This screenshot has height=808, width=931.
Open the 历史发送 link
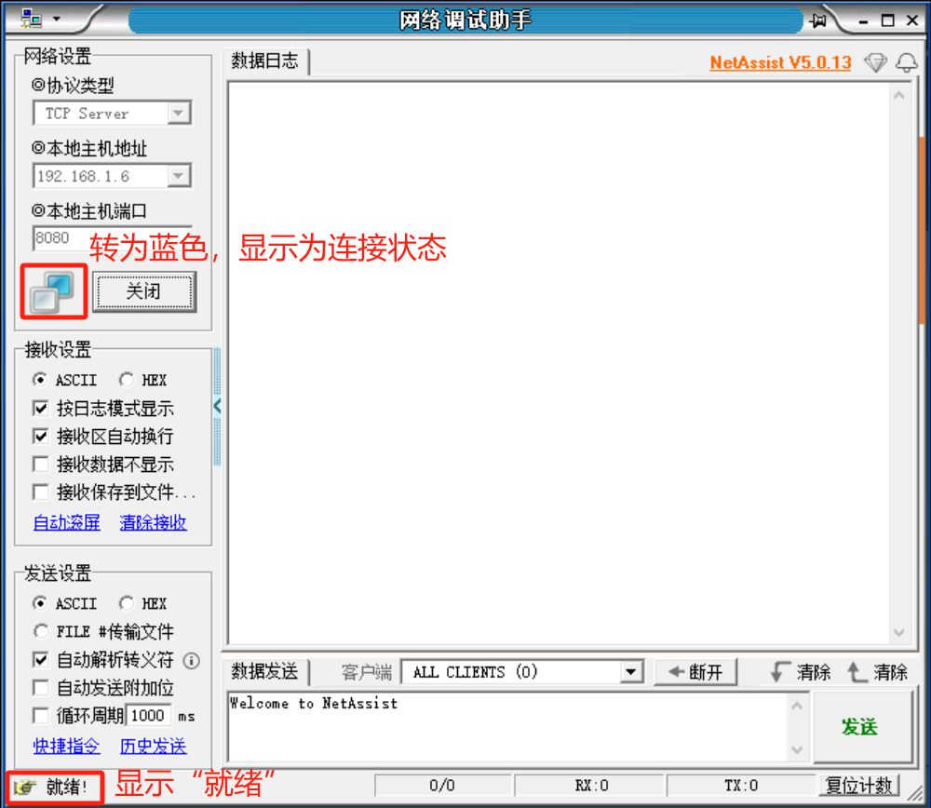point(154,746)
